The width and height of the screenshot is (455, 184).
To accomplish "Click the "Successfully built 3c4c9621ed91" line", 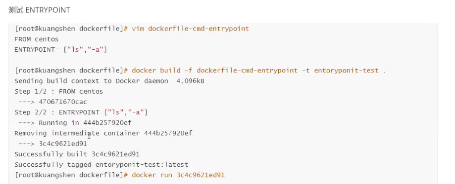I will [x=77, y=154].
